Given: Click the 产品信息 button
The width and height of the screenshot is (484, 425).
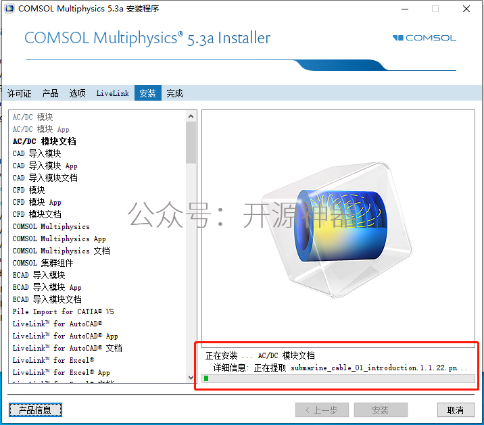Looking at the screenshot, I should tap(35, 410).
